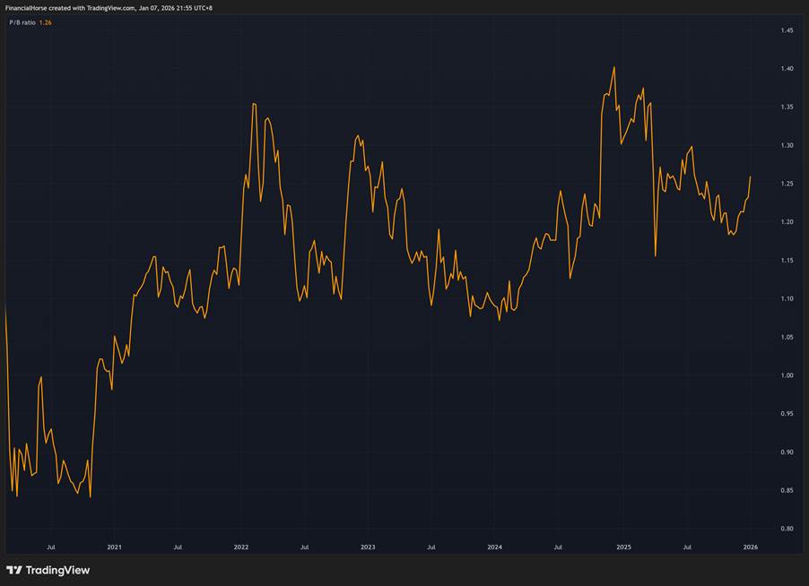Select the P/B ratio legend label
809x586 pixels.
22,22
